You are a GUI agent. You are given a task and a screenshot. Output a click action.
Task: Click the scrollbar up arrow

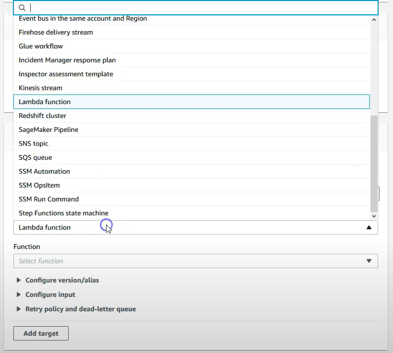click(374, 20)
